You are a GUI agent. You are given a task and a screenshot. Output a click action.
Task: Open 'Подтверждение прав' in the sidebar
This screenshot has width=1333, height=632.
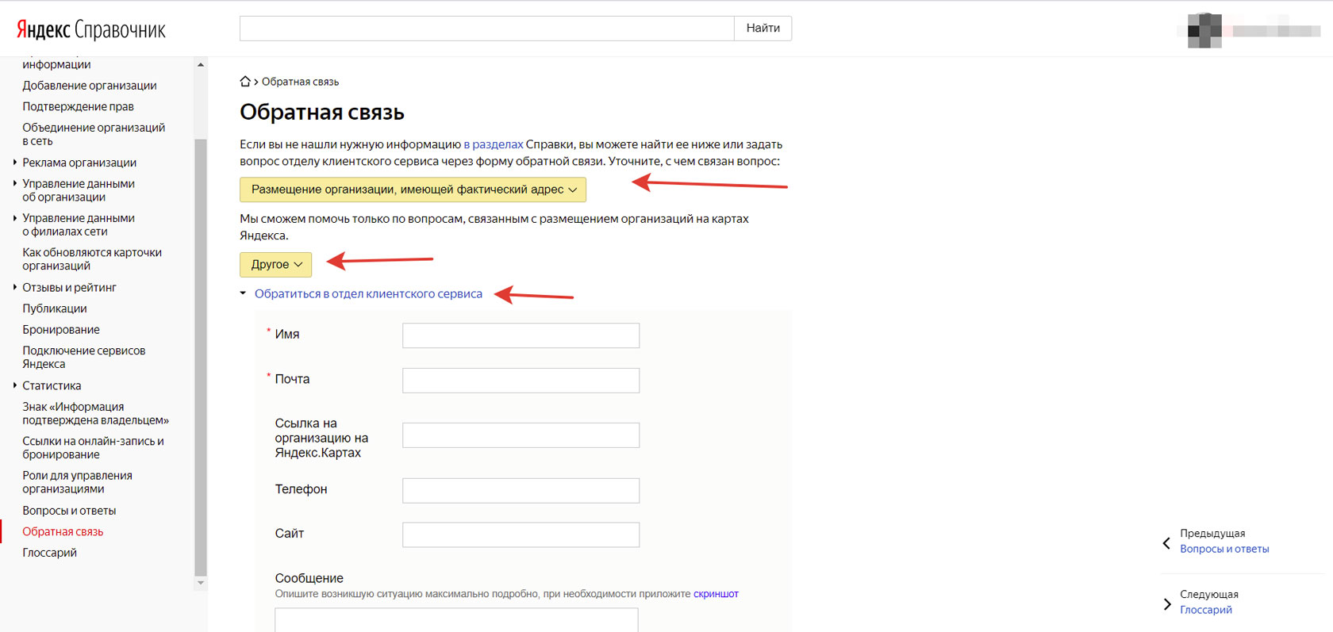point(78,106)
